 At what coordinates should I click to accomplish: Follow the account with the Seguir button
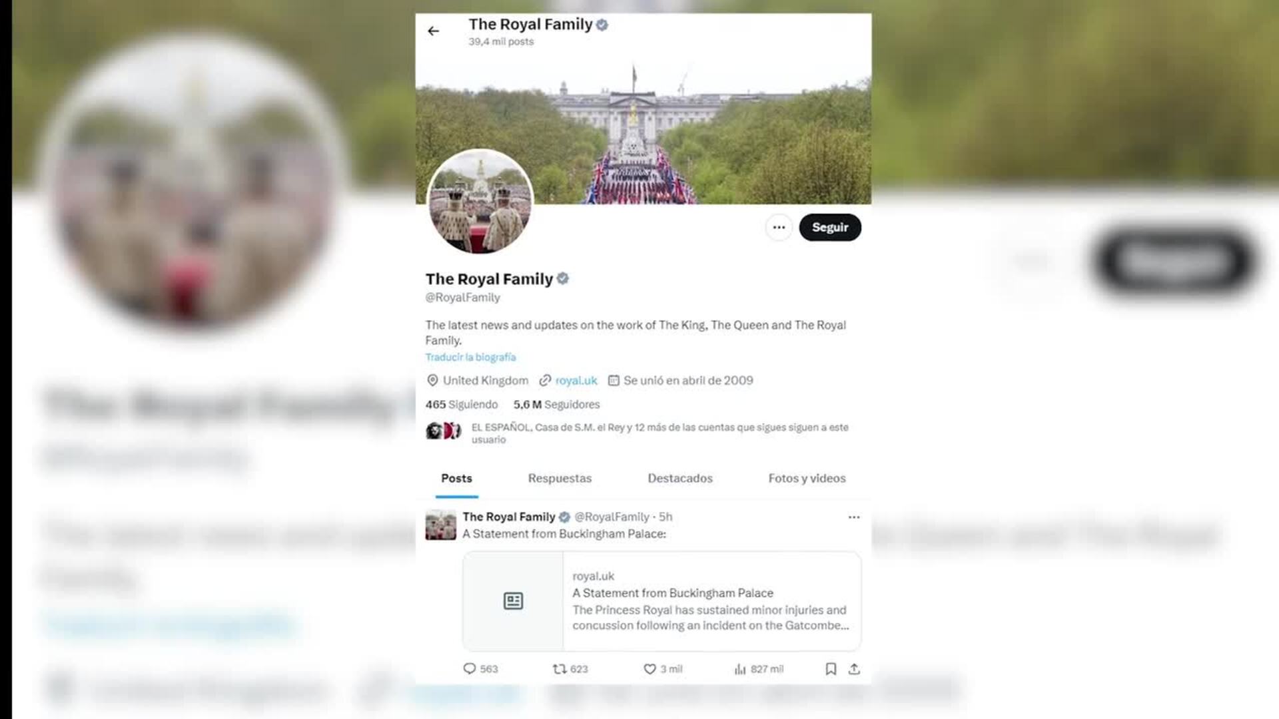[830, 228]
